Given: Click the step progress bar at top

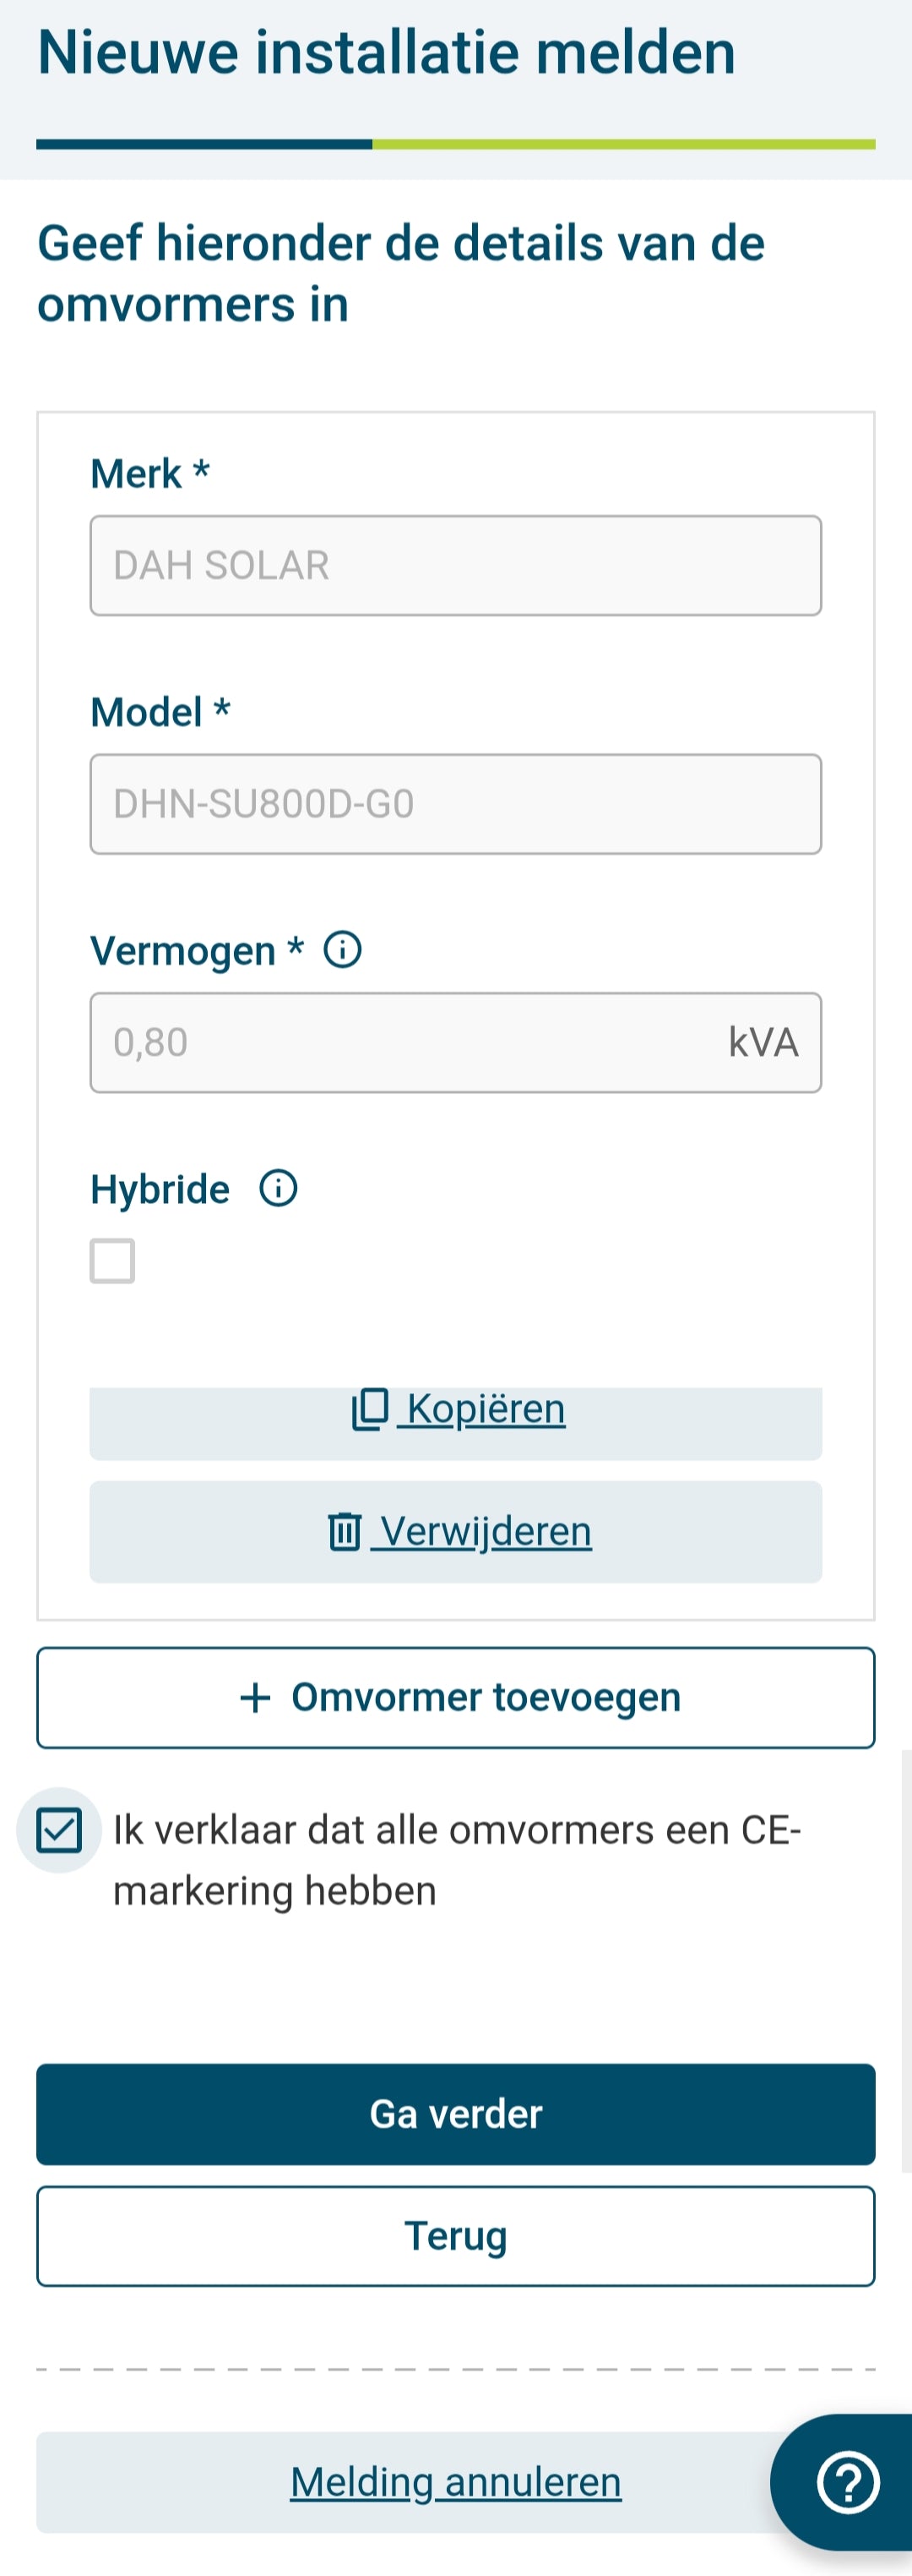Looking at the screenshot, I should [455, 144].
